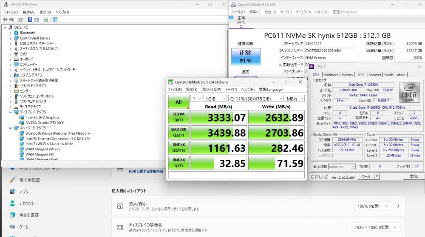Open ゲーム in Settings sidebar

[x=24, y=227]
